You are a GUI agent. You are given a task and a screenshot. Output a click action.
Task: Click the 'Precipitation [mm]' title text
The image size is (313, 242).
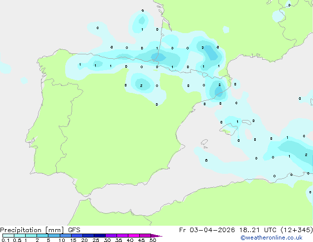pyautogui.click(x=32, y=230)
